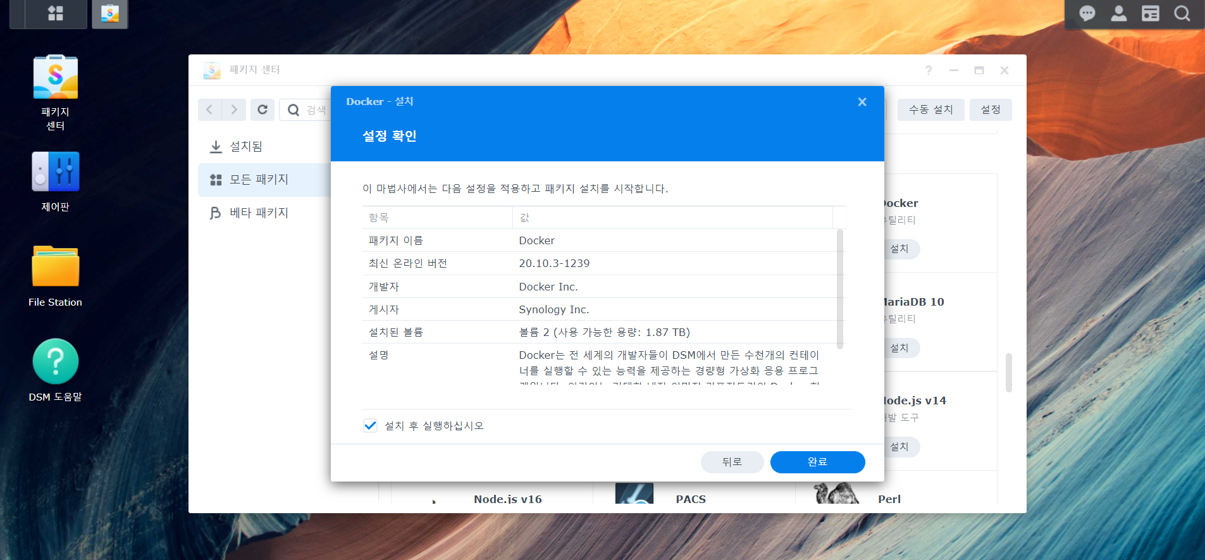1205x560 pixels.
Task: Select 설치됨 in the sidebar
Action: [x=264, y=146]
